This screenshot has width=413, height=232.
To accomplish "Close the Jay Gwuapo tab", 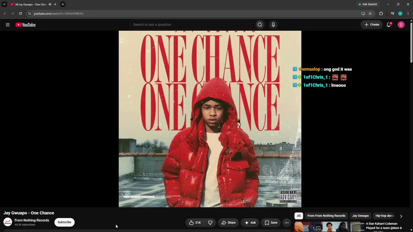I will 55,5.
